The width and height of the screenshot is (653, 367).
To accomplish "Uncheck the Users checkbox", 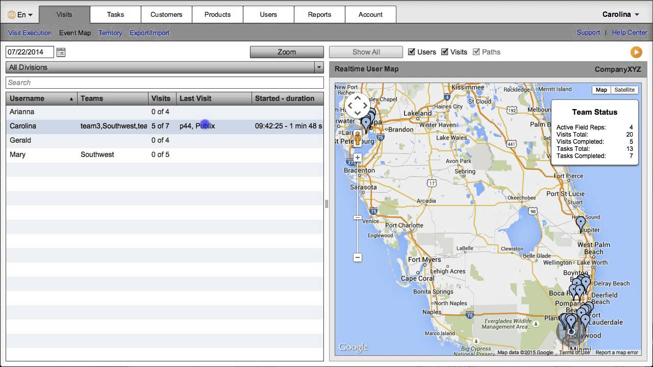I will coord(412,52).
